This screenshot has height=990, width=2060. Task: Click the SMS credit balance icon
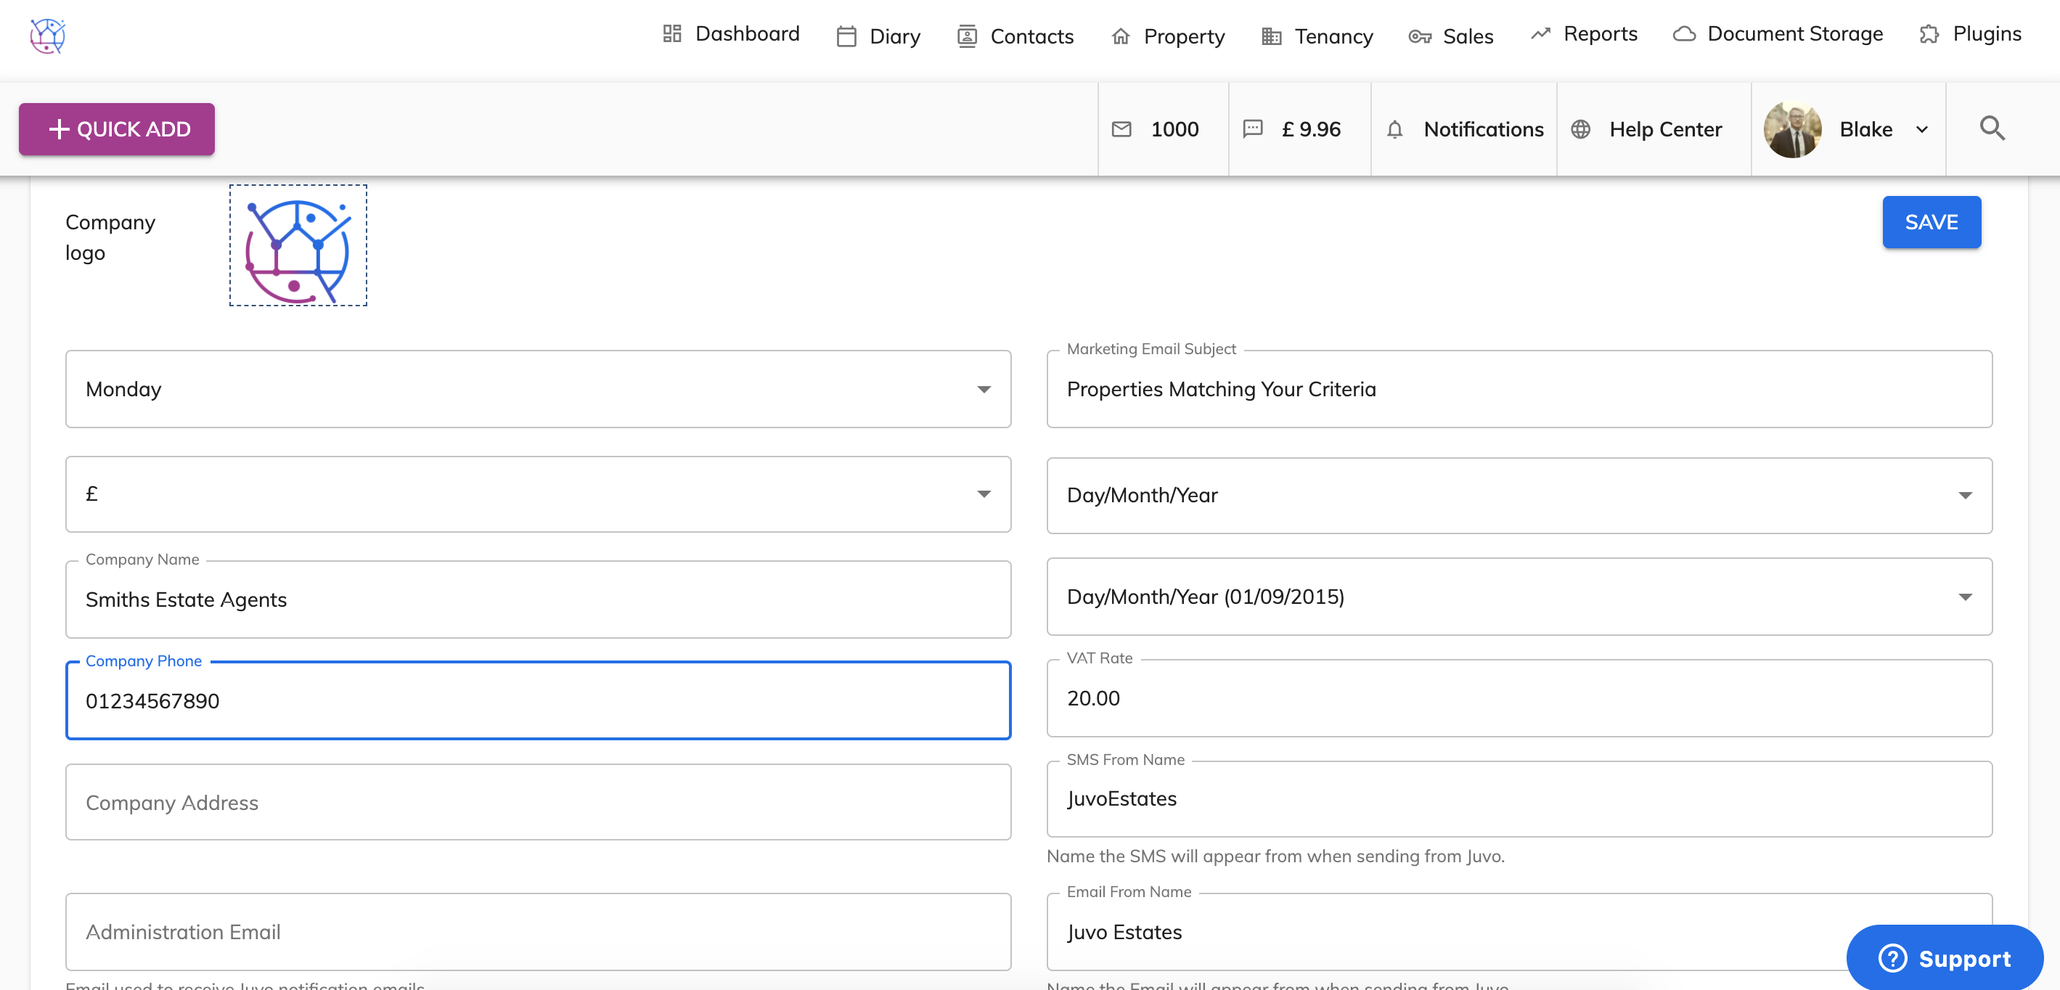(x=1252, y=128)
